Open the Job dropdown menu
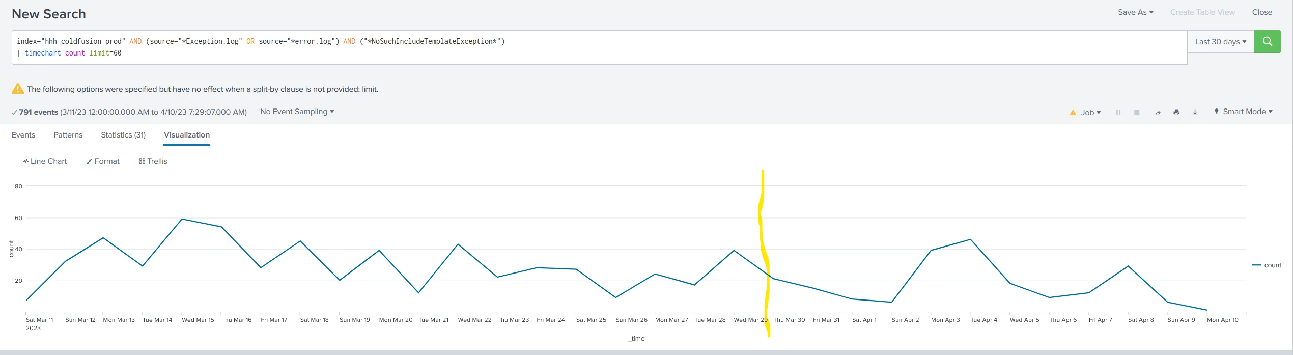 pyautogui.click(x=1091, y=112)
